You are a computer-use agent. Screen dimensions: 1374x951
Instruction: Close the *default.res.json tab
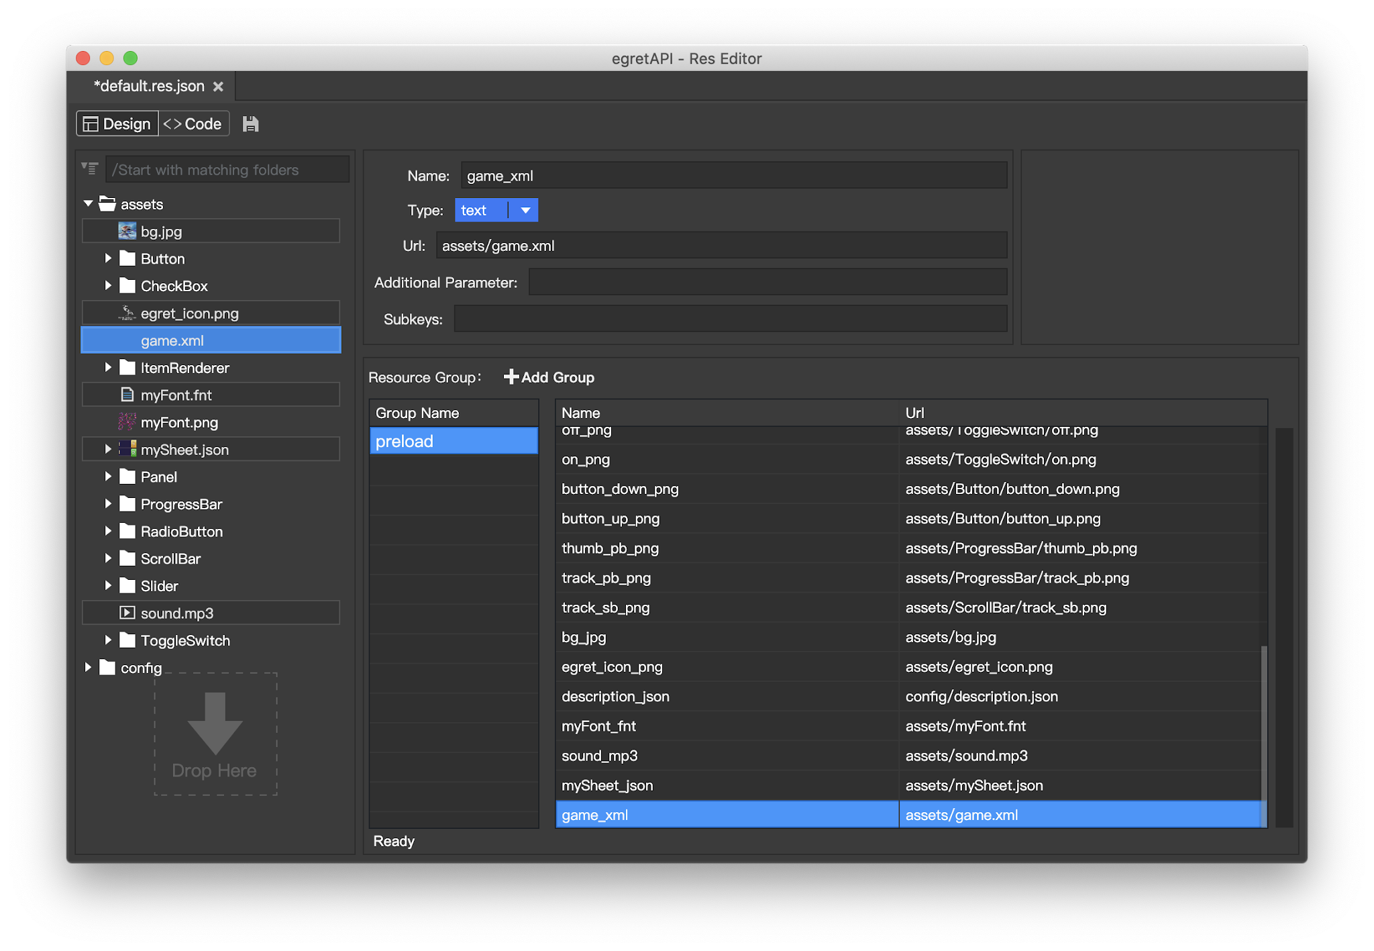pos(219,86)
